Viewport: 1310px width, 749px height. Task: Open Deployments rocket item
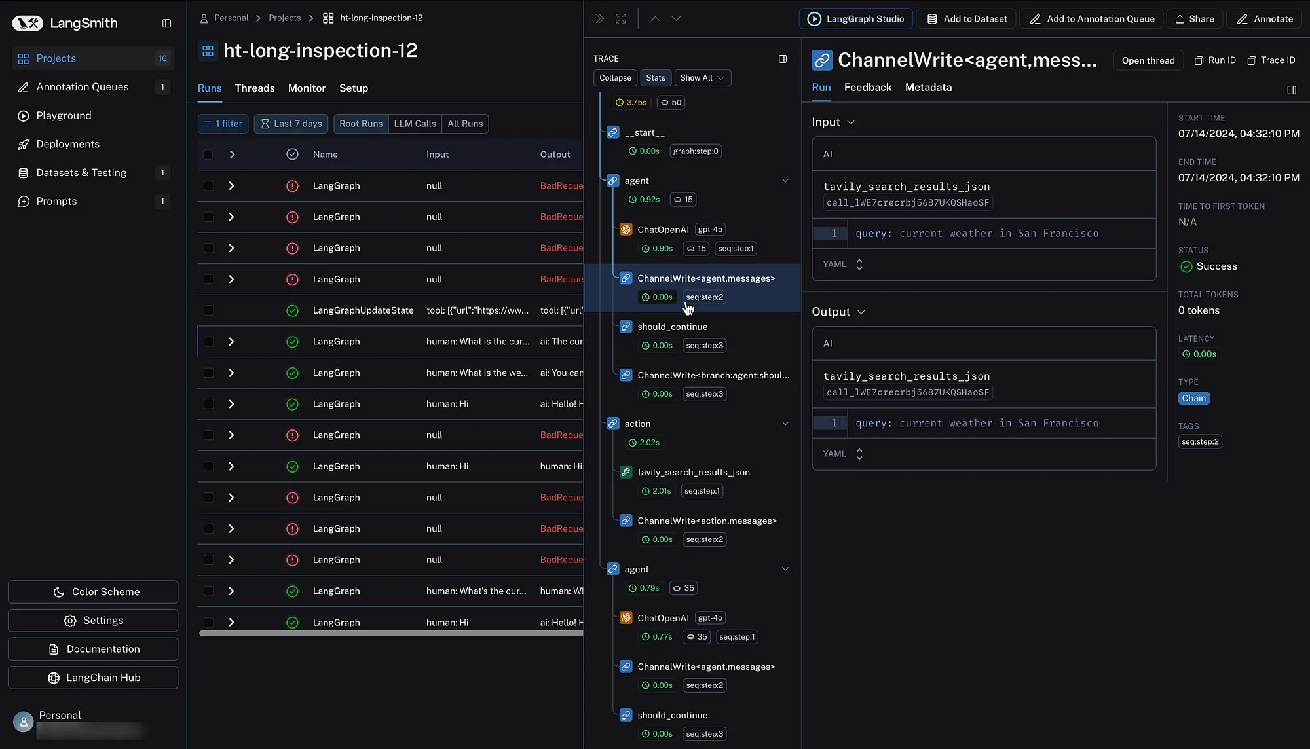click(67, 144)
